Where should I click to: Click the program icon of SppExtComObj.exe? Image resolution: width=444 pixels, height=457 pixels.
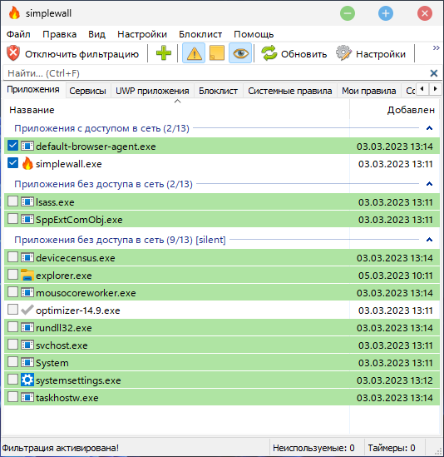tap(27, 219)
